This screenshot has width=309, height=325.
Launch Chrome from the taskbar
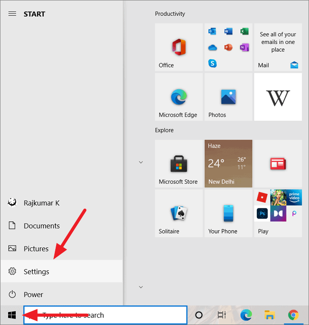point(293,315)
